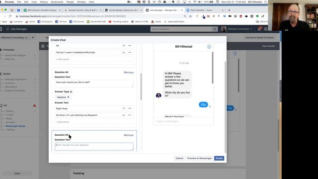This screenshot has width=318, height=179.
Task: Select Messenger Setup in the sidebar
Action: point(15,126)
